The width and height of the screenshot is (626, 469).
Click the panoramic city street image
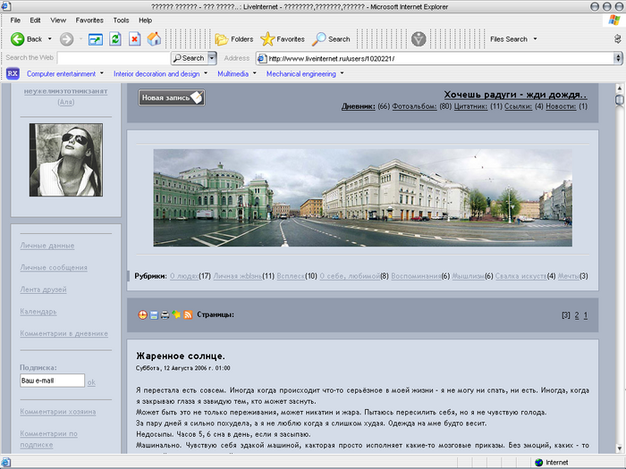pyautogui.click(x=362, y=197)
